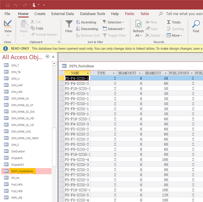Image resolution: width=203 pixels, height=202 pixels.
Task: Click the Undo arrow in title bar
Action: (x=16, y=5)
